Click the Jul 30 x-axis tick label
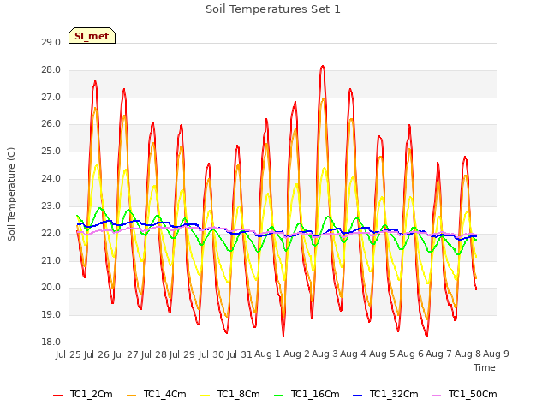The height and width of the screenshot is (411, 548). [x=211, y=354]
